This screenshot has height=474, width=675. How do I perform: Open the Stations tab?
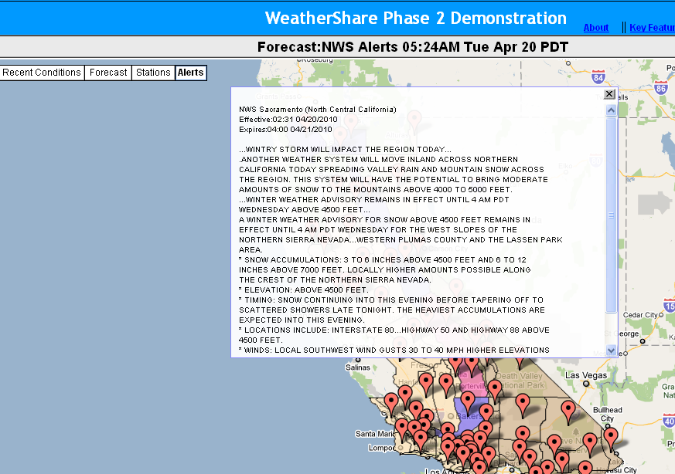coord(153,73)
